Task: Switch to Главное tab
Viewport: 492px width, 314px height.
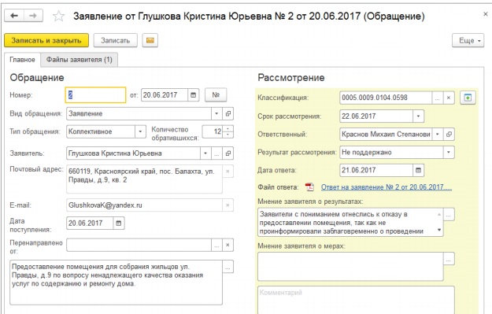Action: pos(22,60)
